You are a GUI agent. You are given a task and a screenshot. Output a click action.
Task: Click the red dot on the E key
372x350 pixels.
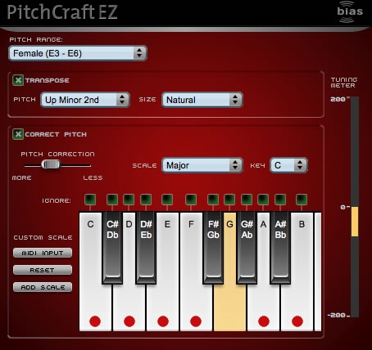[x=163, y=321]
